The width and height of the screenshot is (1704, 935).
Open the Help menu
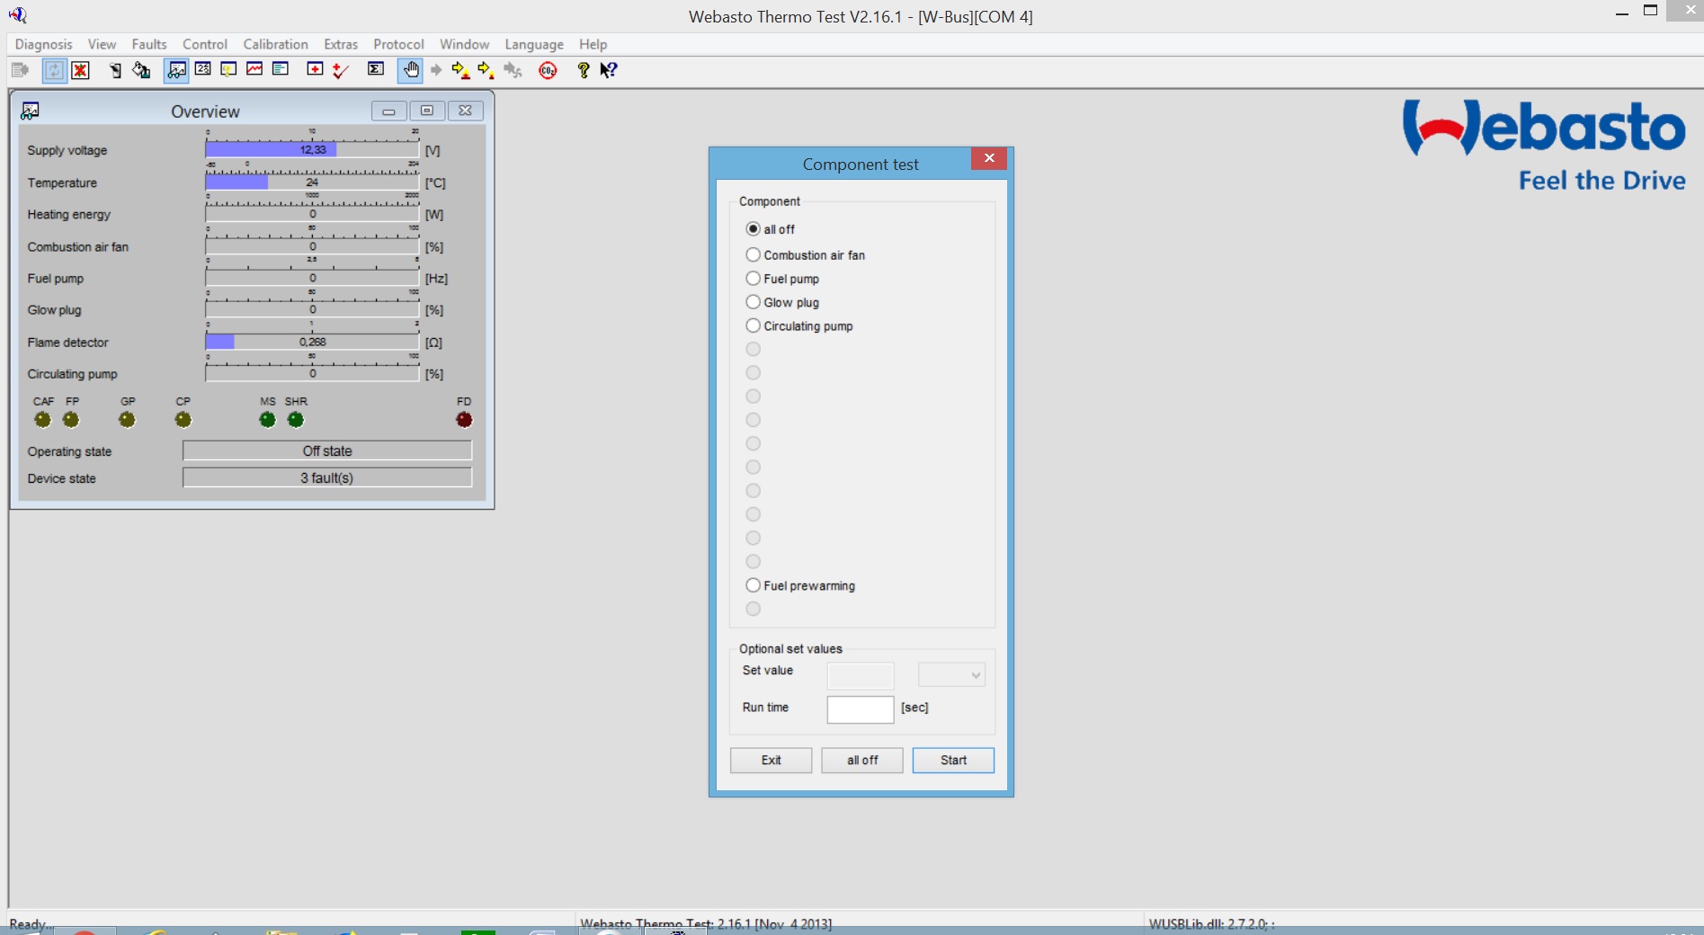tap(593, 44)
